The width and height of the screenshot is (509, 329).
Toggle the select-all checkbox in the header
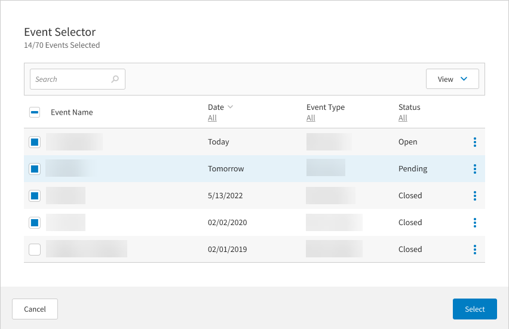[35, 112]
